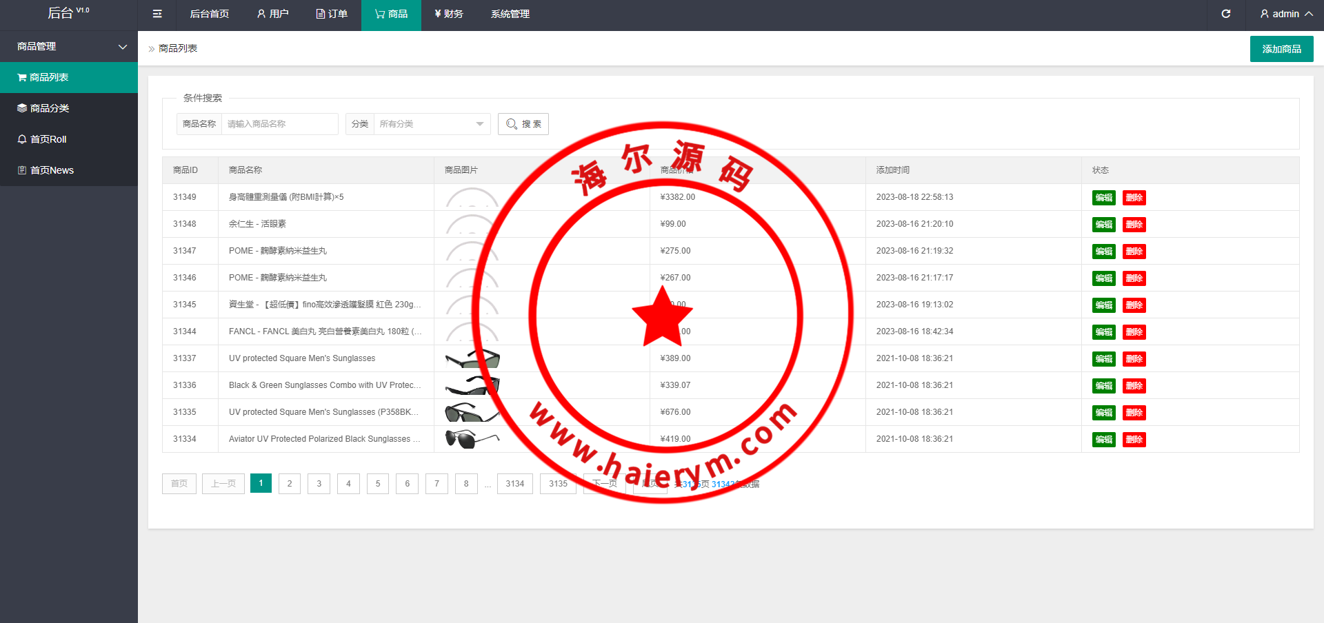Jump to page 3135
This screenshot has width=1324, height=623.
[558, 484]
